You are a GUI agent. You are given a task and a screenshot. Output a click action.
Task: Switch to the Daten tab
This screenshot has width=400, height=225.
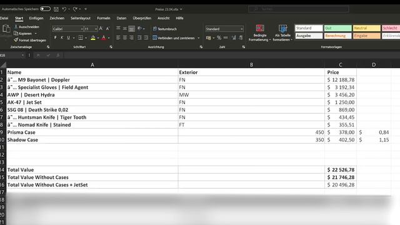pyautogui.click(x=121, y=18)
